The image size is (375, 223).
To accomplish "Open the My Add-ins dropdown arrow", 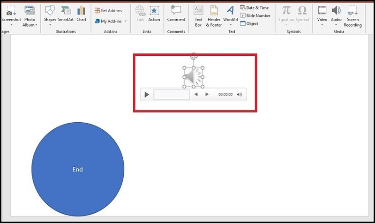I will click(x=126, y=21).
